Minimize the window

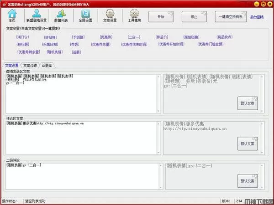[x=257, y=4]
